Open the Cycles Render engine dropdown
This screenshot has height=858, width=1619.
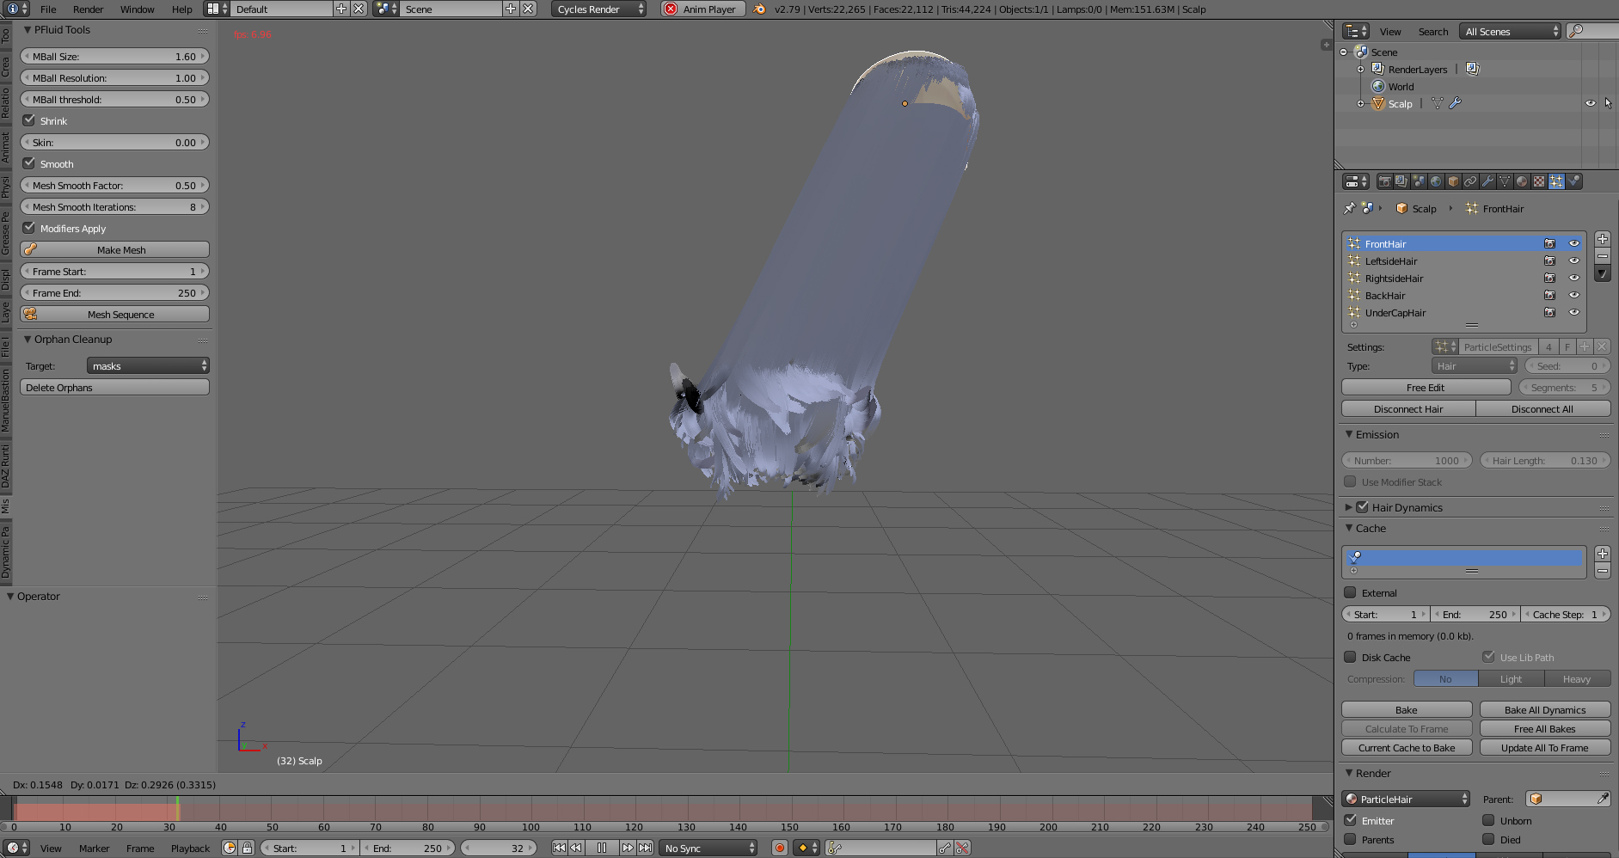599,9
